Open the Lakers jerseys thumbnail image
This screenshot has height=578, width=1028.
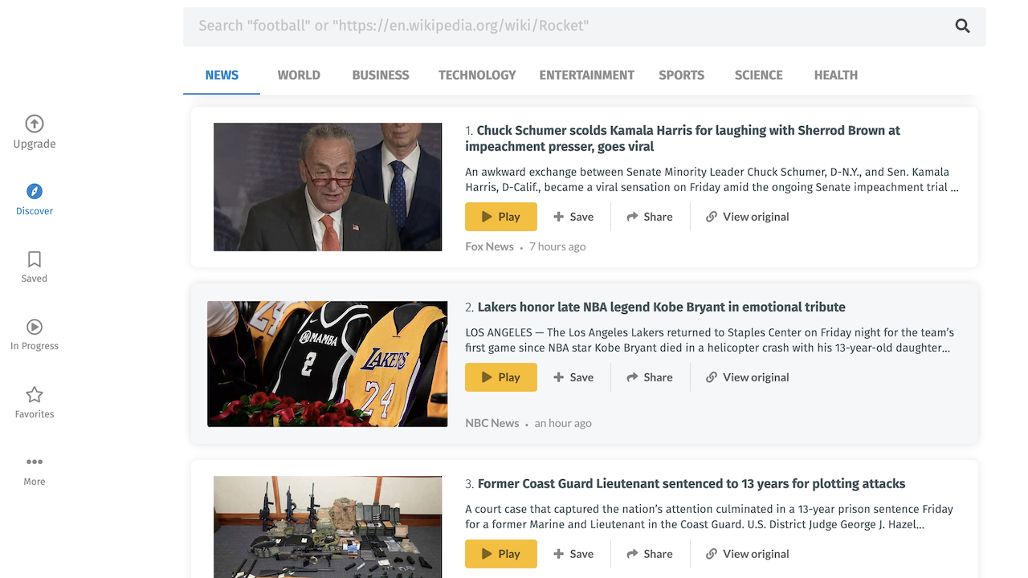click(328, 364)
